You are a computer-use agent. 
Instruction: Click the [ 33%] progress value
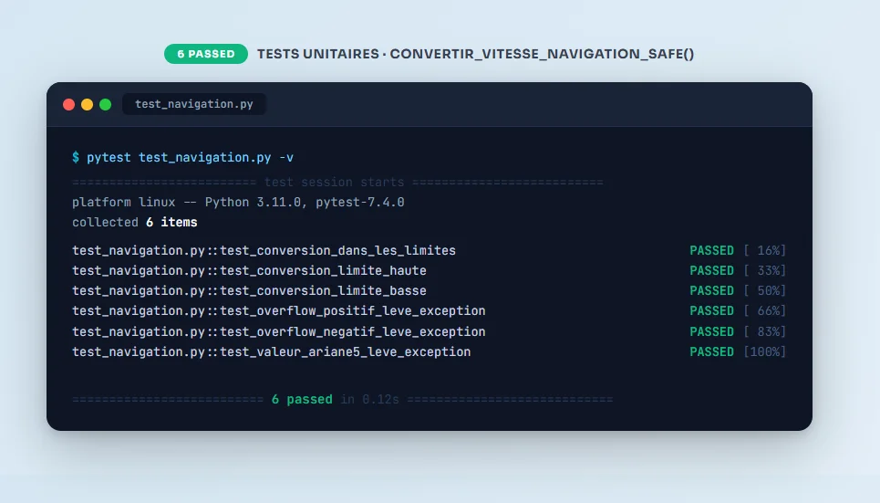[x=765, y=271]
